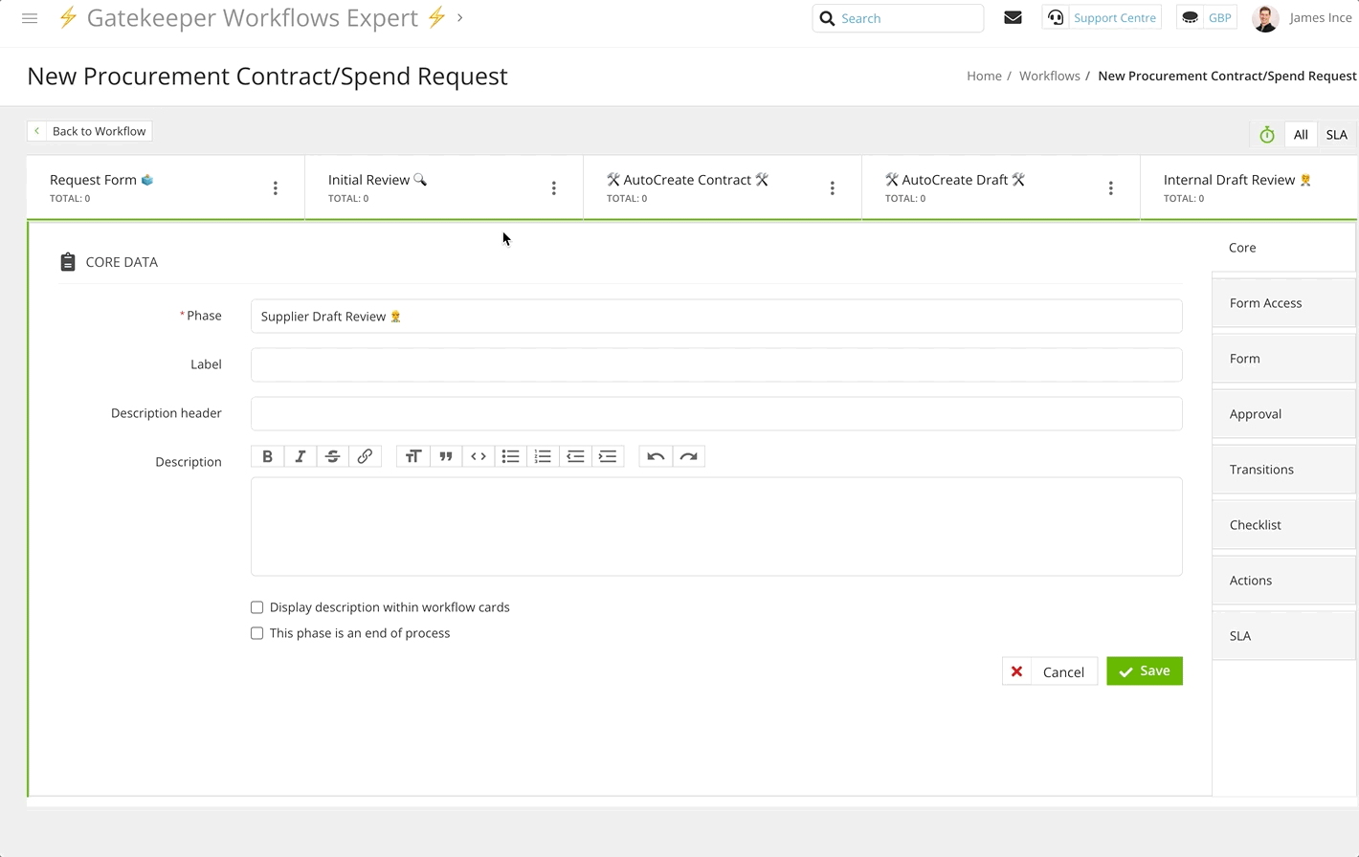Create a bulleted list in description
Image resolution: width=1359 pixels, height=857 pixels.
coord(510,456)
